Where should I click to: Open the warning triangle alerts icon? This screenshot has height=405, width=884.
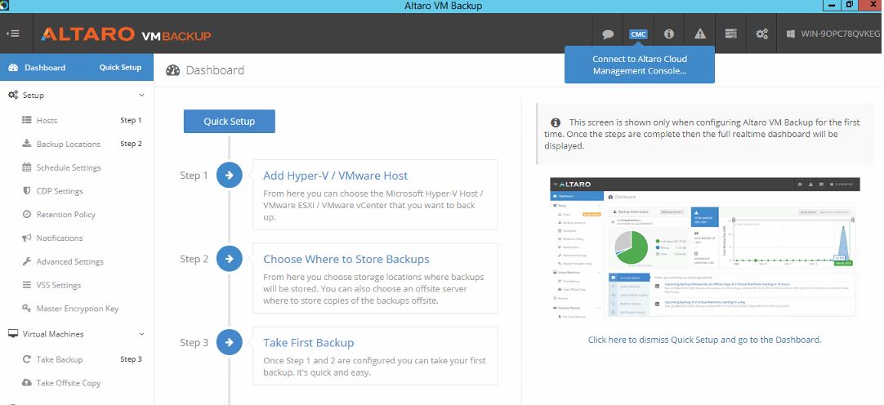700,33
